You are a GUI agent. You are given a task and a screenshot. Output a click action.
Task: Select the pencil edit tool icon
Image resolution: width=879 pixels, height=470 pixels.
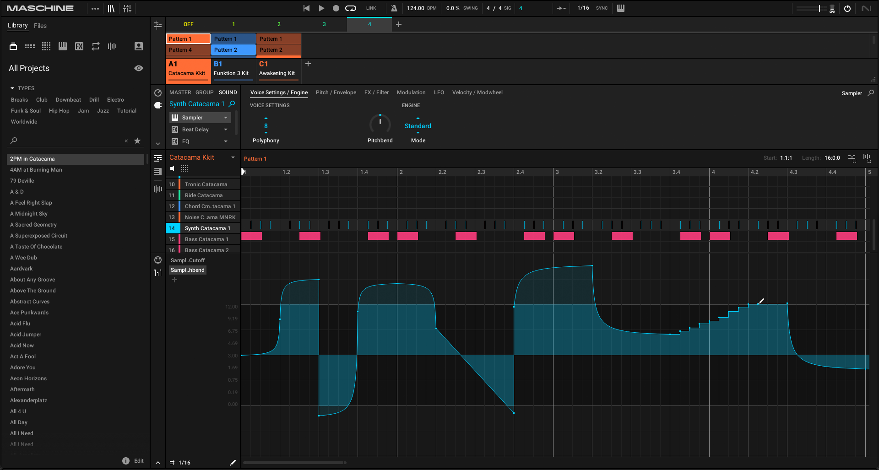coord(233,463)
